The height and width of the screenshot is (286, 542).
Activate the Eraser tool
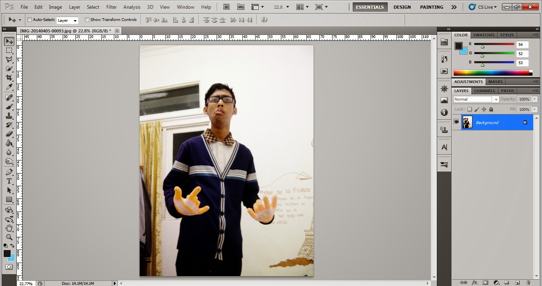pyautogui.click(x=9, y=134)
